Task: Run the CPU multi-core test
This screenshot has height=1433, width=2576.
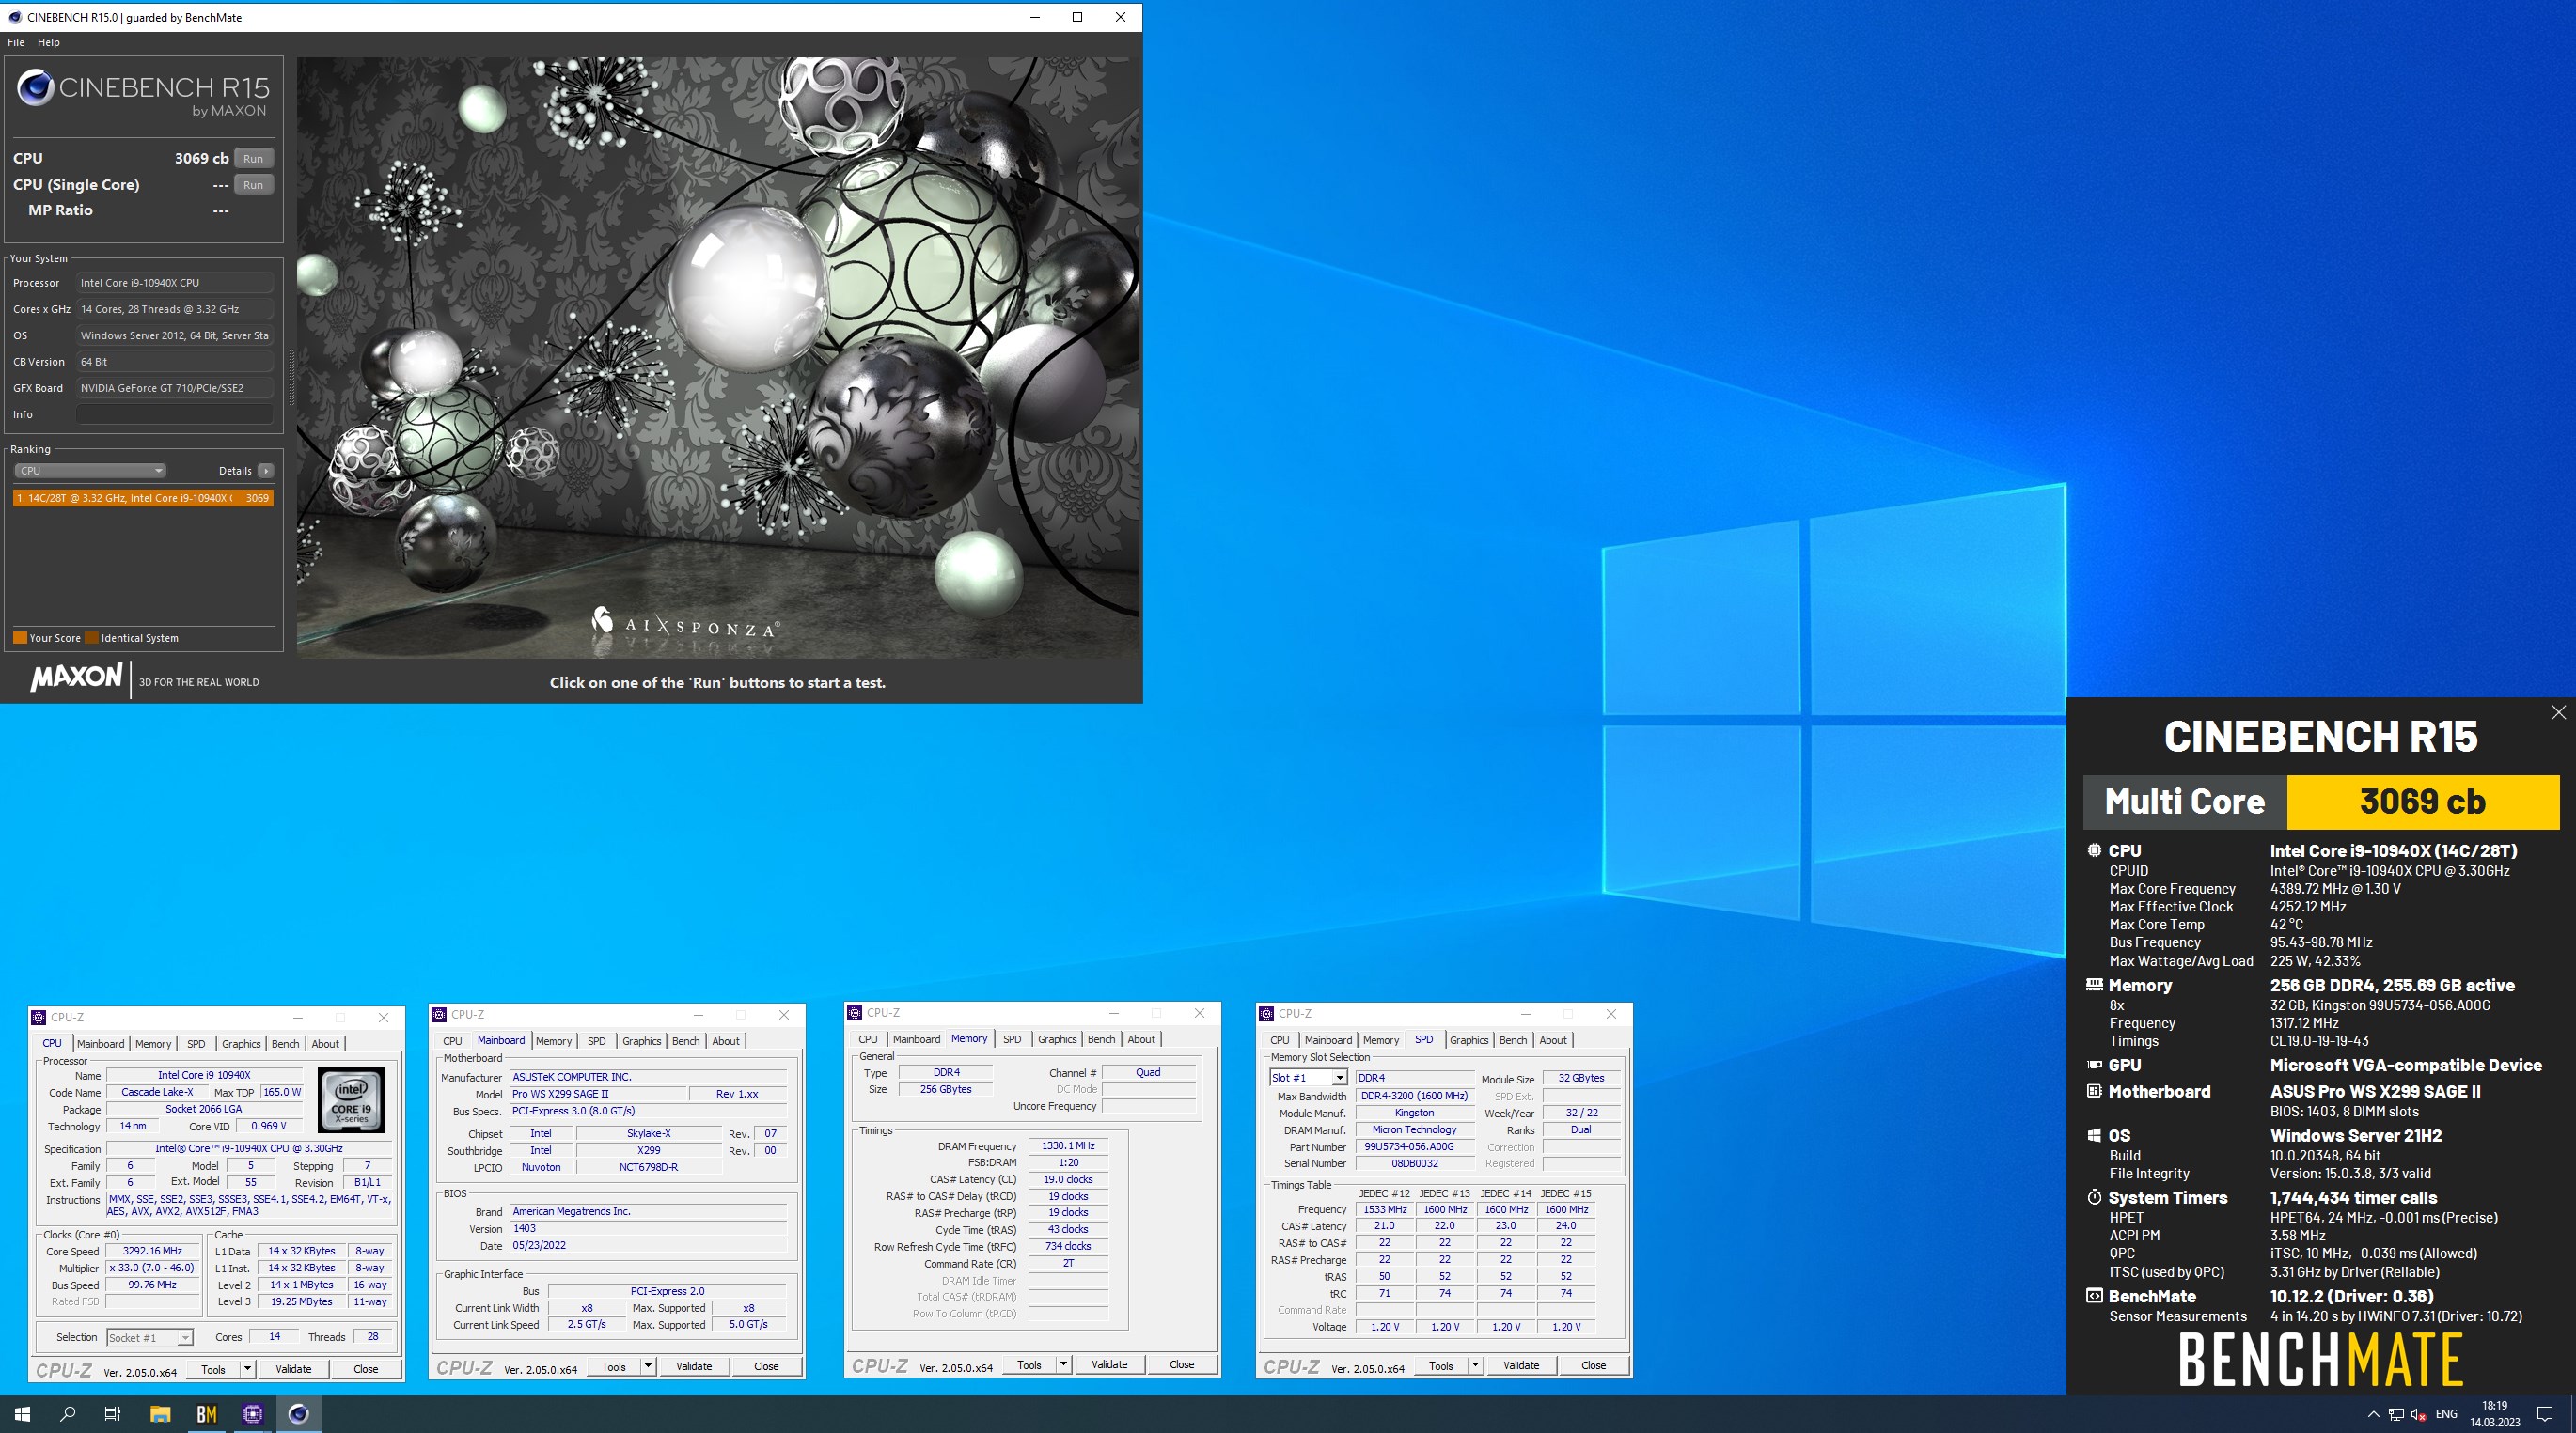Action: [x=253, y=158]
